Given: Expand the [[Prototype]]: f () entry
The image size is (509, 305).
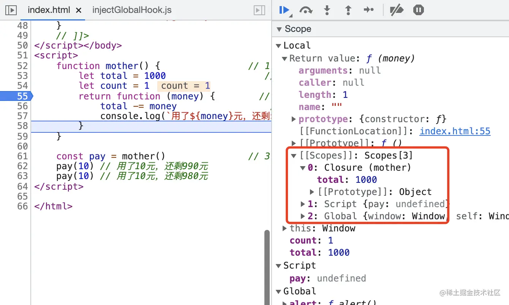Looking at the screenshot, I should tap(294, 143).
